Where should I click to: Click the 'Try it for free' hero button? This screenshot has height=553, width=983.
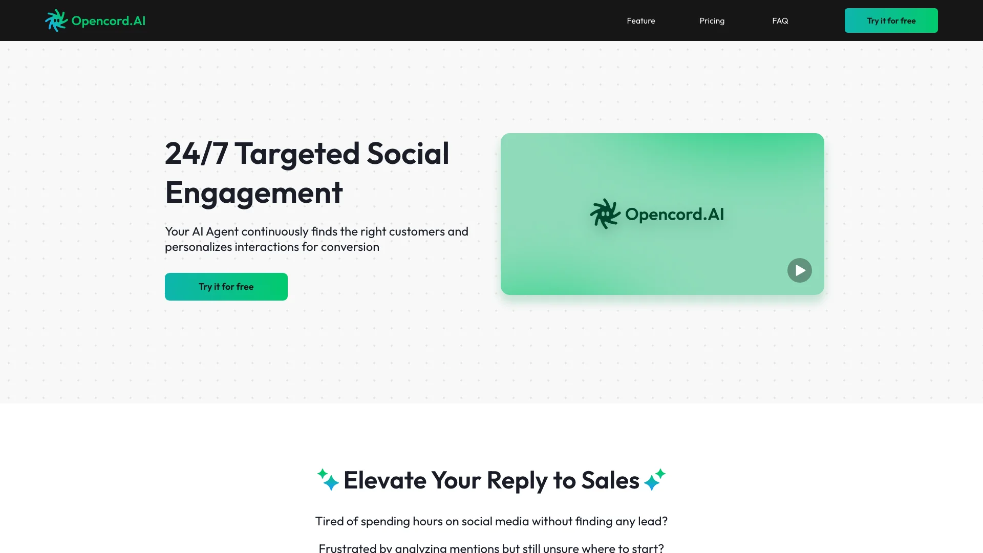coord(225,286)
